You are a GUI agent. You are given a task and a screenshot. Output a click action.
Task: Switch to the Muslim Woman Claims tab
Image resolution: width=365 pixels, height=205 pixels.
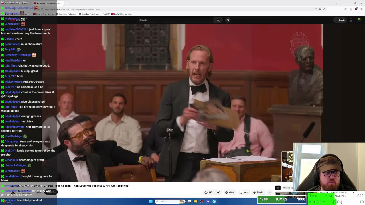48,3
